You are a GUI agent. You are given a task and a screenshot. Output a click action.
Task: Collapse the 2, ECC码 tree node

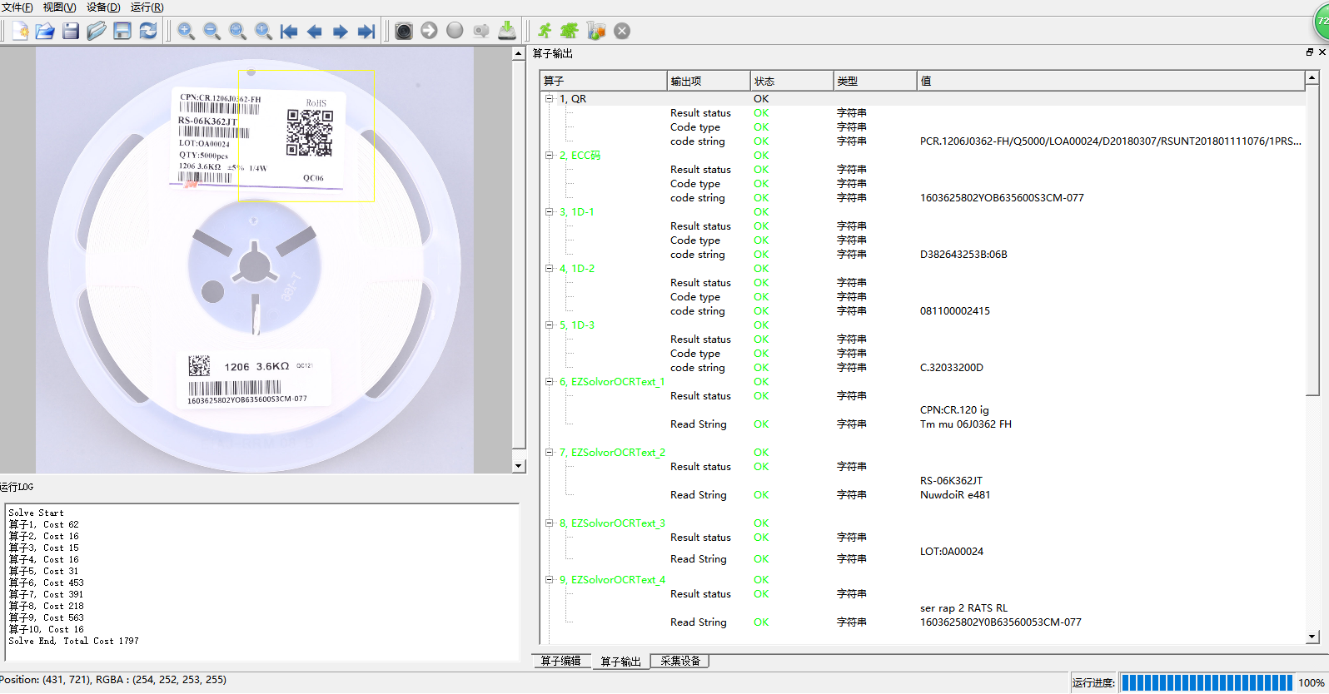(550, 156)
